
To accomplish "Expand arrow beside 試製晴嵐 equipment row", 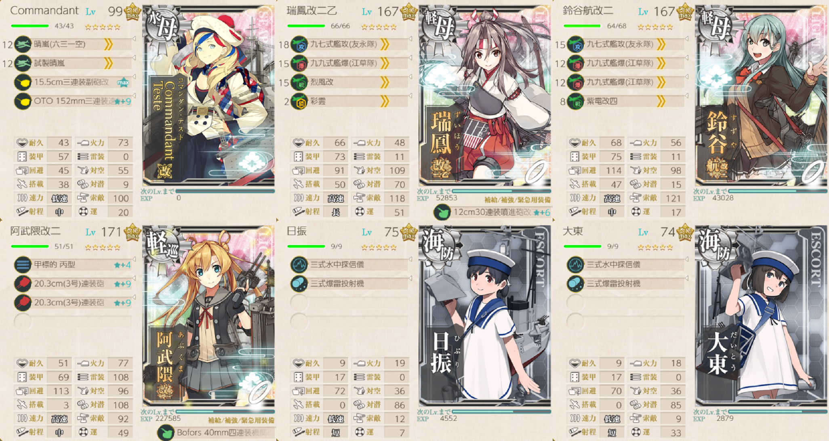I will [134, 58].
